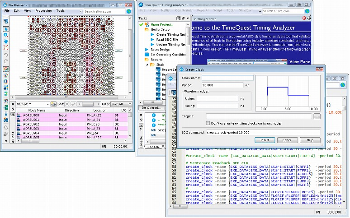The height and width of the screenshot is (218, 350).
Task: Click the question mark help icon in Console pane
Action: pos(141,130)
